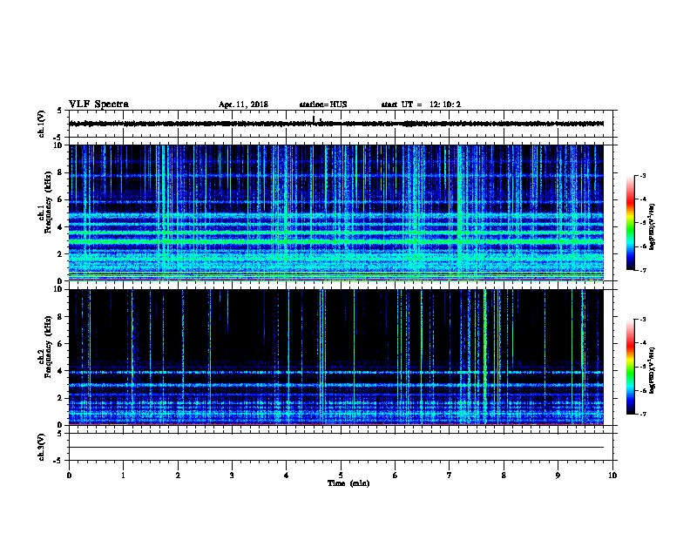Screen dimensions: 690x533
Task: Click the bright 3 kHz band in ch.1 spectrogram
Action: tap(336, 241)
